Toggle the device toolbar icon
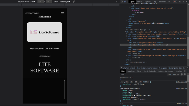 click(125, 2)
